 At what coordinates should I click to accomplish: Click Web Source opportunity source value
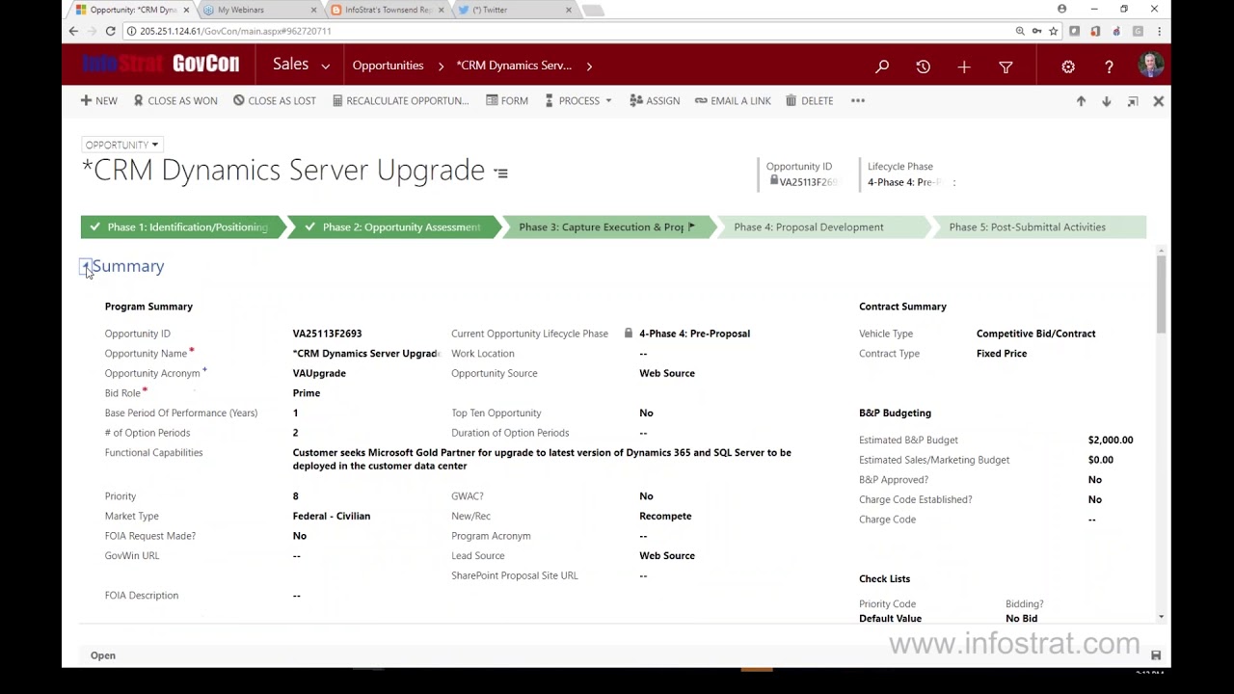point(667,373)
